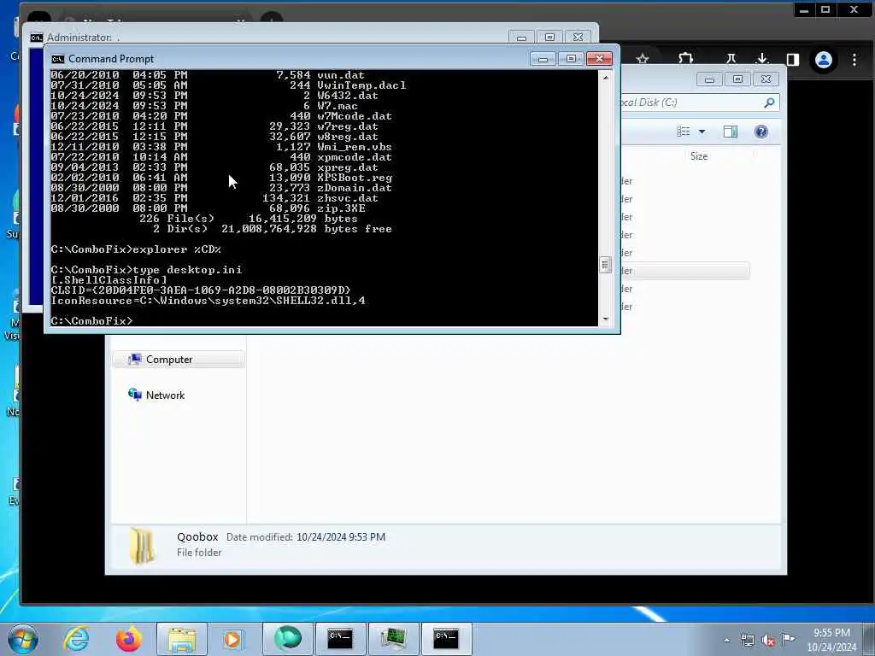Open Explorer help question mark icon
This screenshot has width=875, height=656.
pyautogui.click(x=761, y=132)
